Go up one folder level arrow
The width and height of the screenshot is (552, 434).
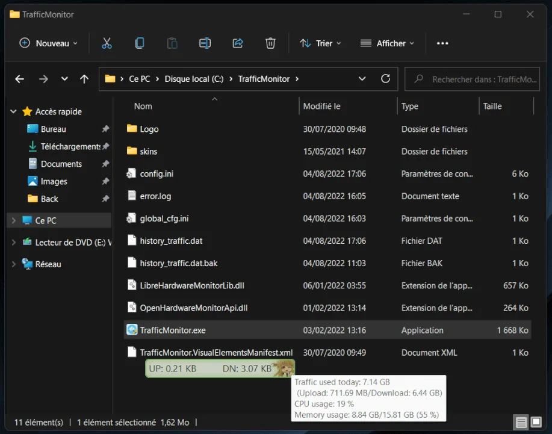[84, 79]
